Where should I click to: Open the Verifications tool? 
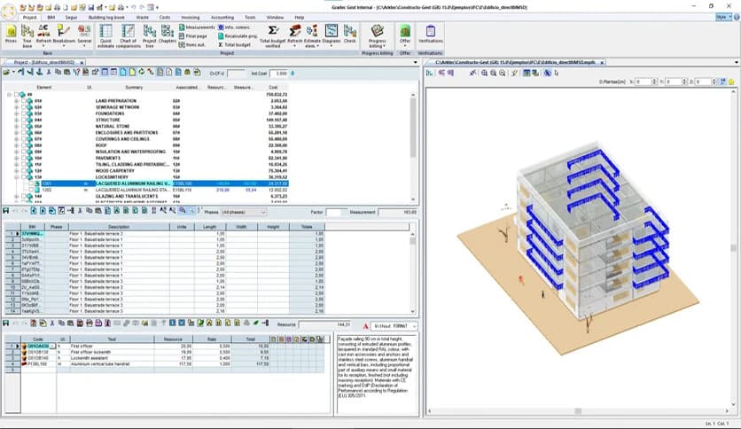[x=431, y=35]
